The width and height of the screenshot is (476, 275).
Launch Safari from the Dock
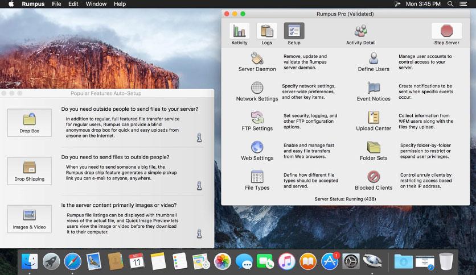(x=72, y=261)
